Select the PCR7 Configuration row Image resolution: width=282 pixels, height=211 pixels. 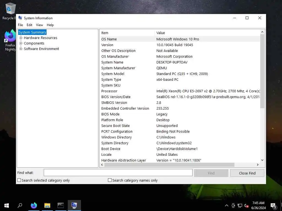pyautogui.click(x=180, y=132)
